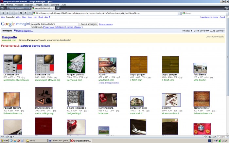Screen dimensions: 229x143
Task: Open a new tab with plus button
Action: tap(58, 8)
